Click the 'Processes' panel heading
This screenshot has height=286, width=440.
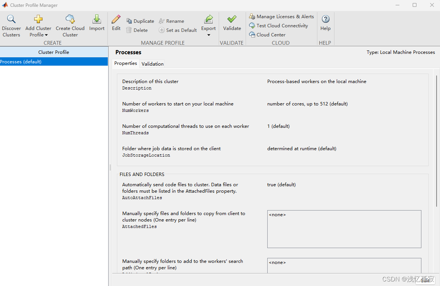coord(128,52)
